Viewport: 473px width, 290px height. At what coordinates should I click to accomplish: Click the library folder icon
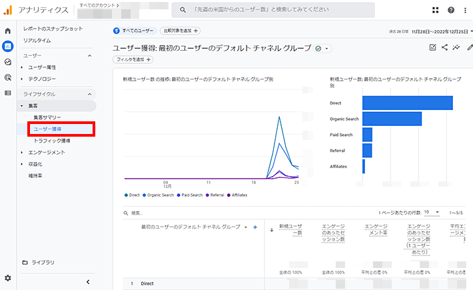(25, 263)
